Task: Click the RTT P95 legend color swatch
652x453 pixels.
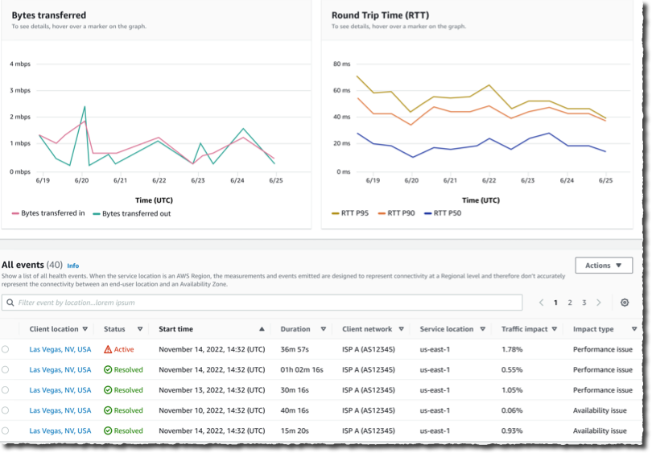Action: (335, 213)
